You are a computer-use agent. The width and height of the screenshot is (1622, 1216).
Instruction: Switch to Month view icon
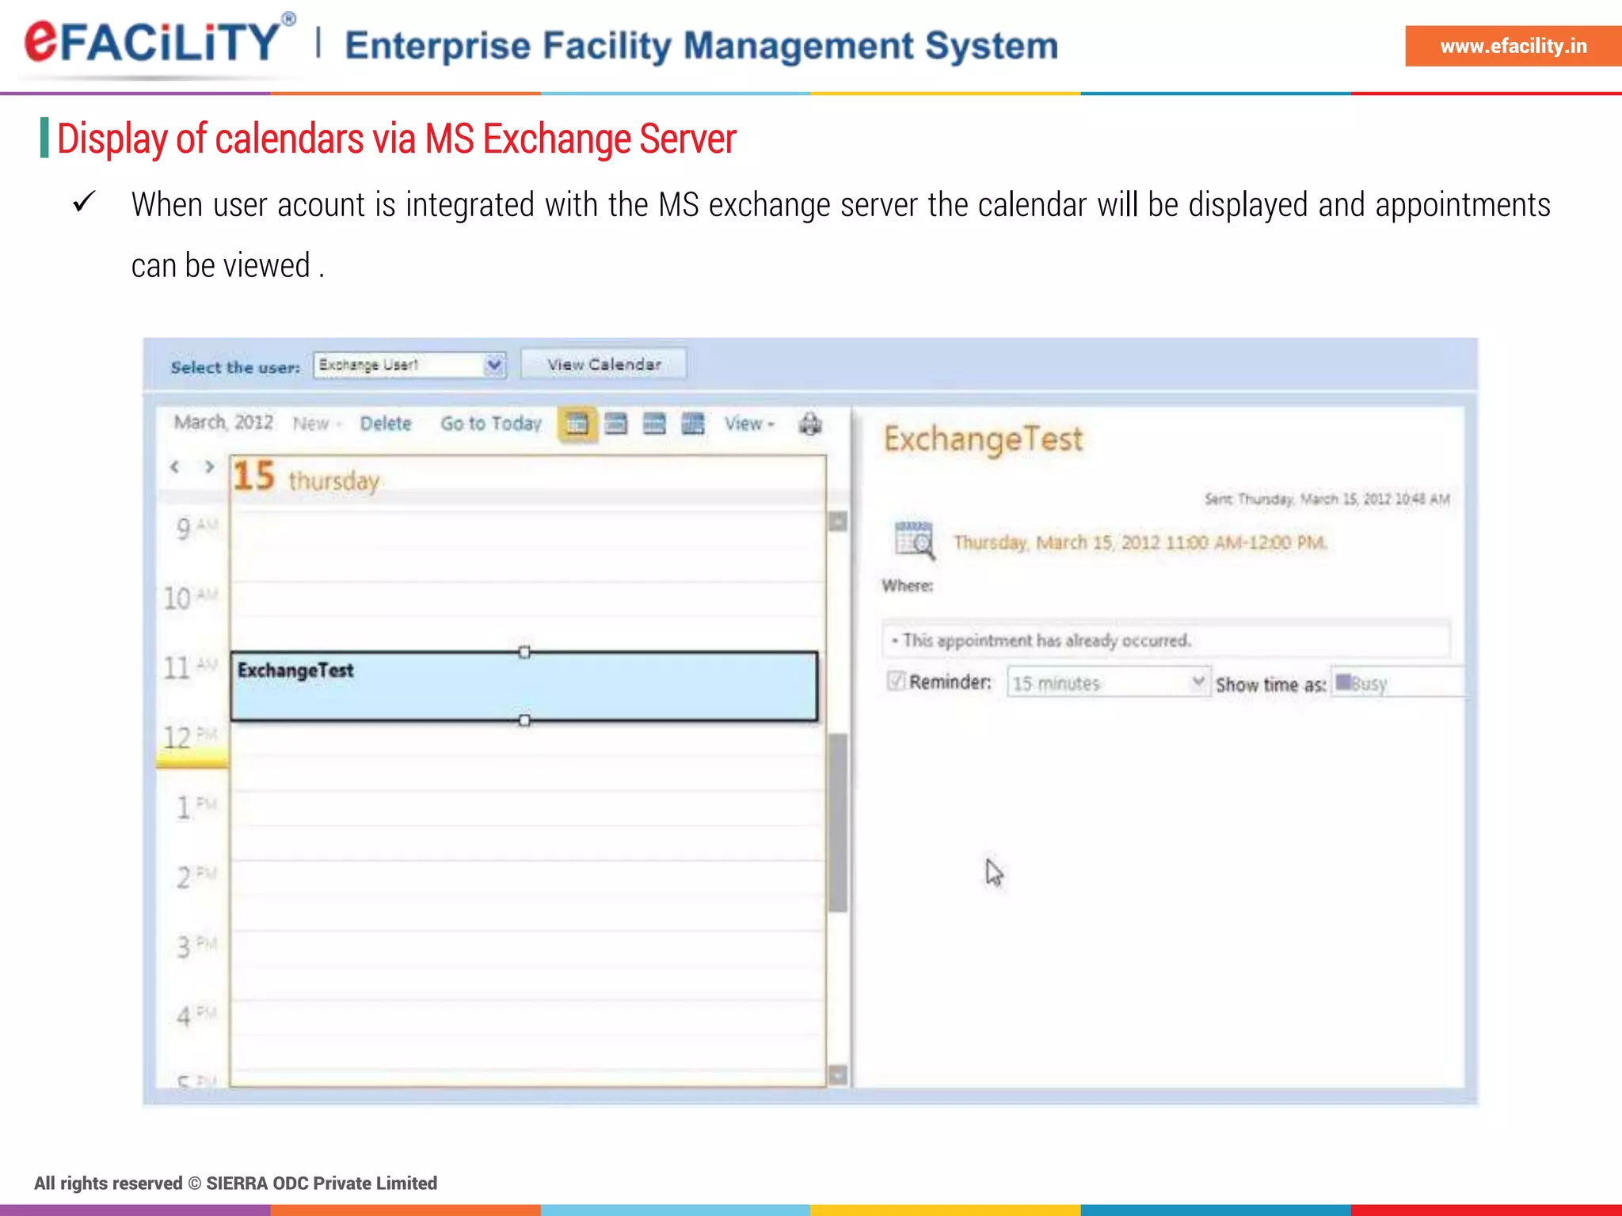coord(693,424)
